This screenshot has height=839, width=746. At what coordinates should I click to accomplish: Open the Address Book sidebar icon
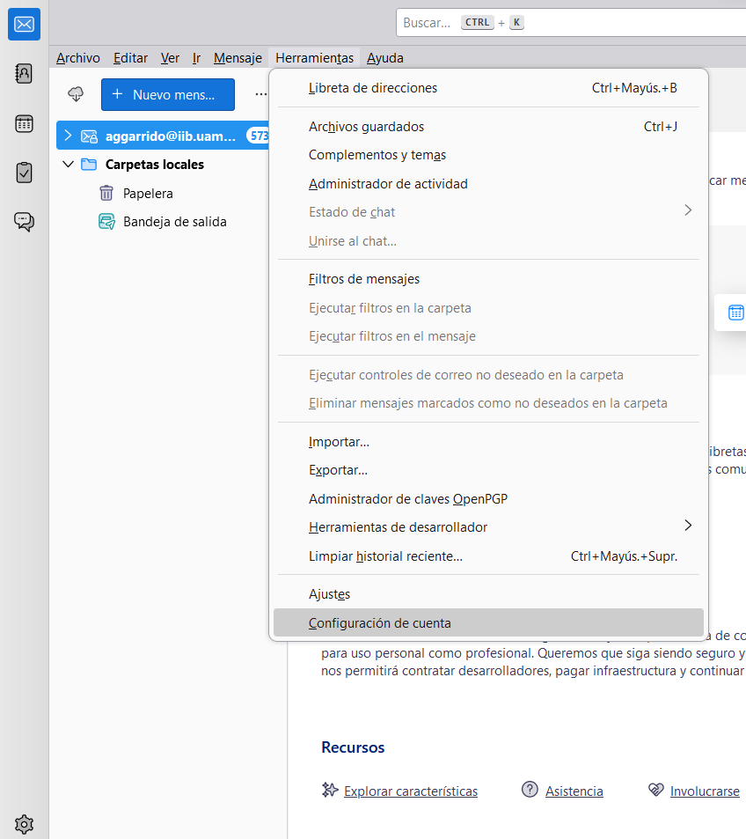coord(24,74)
